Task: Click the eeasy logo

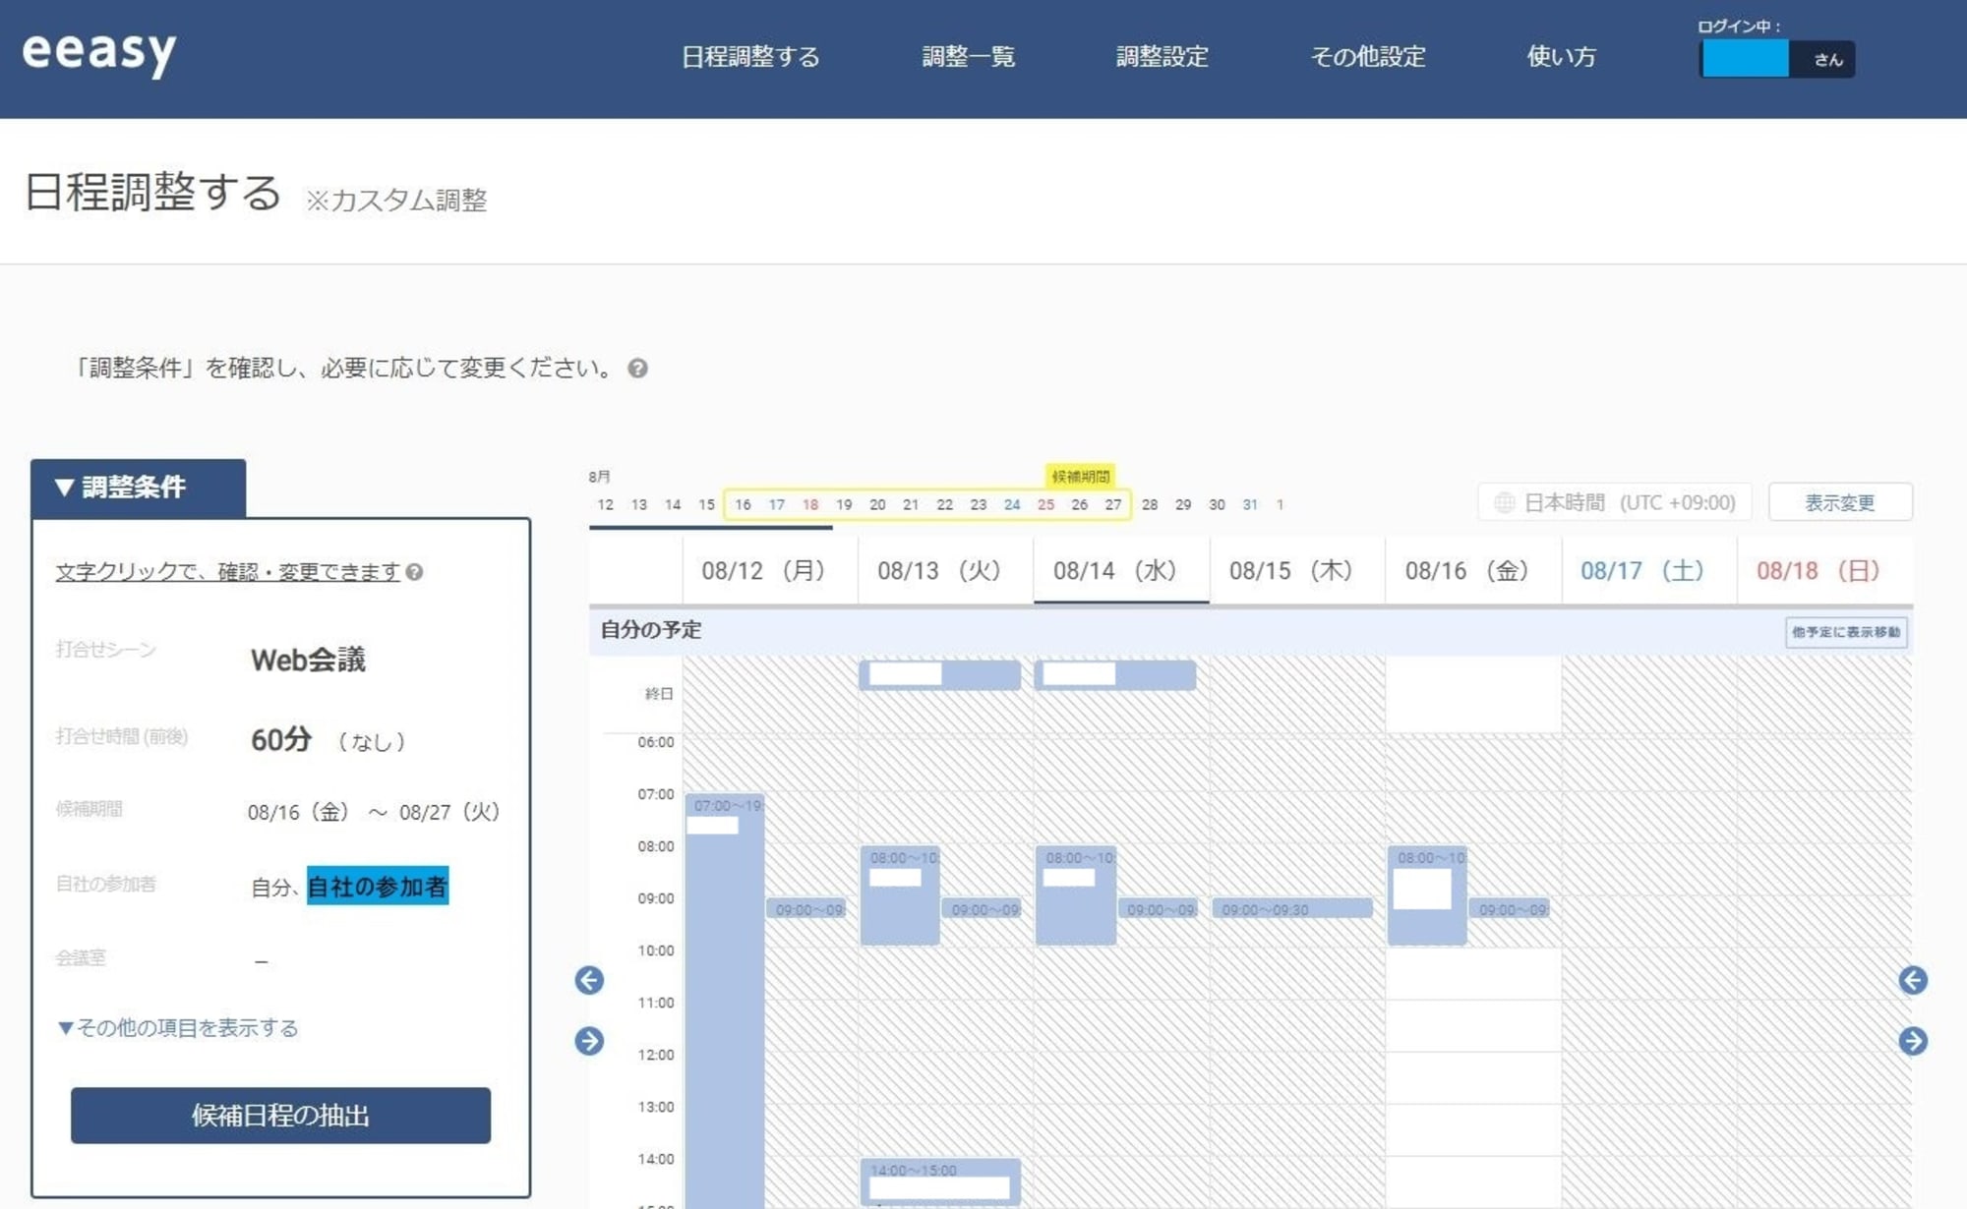Action: coord(99,54)
